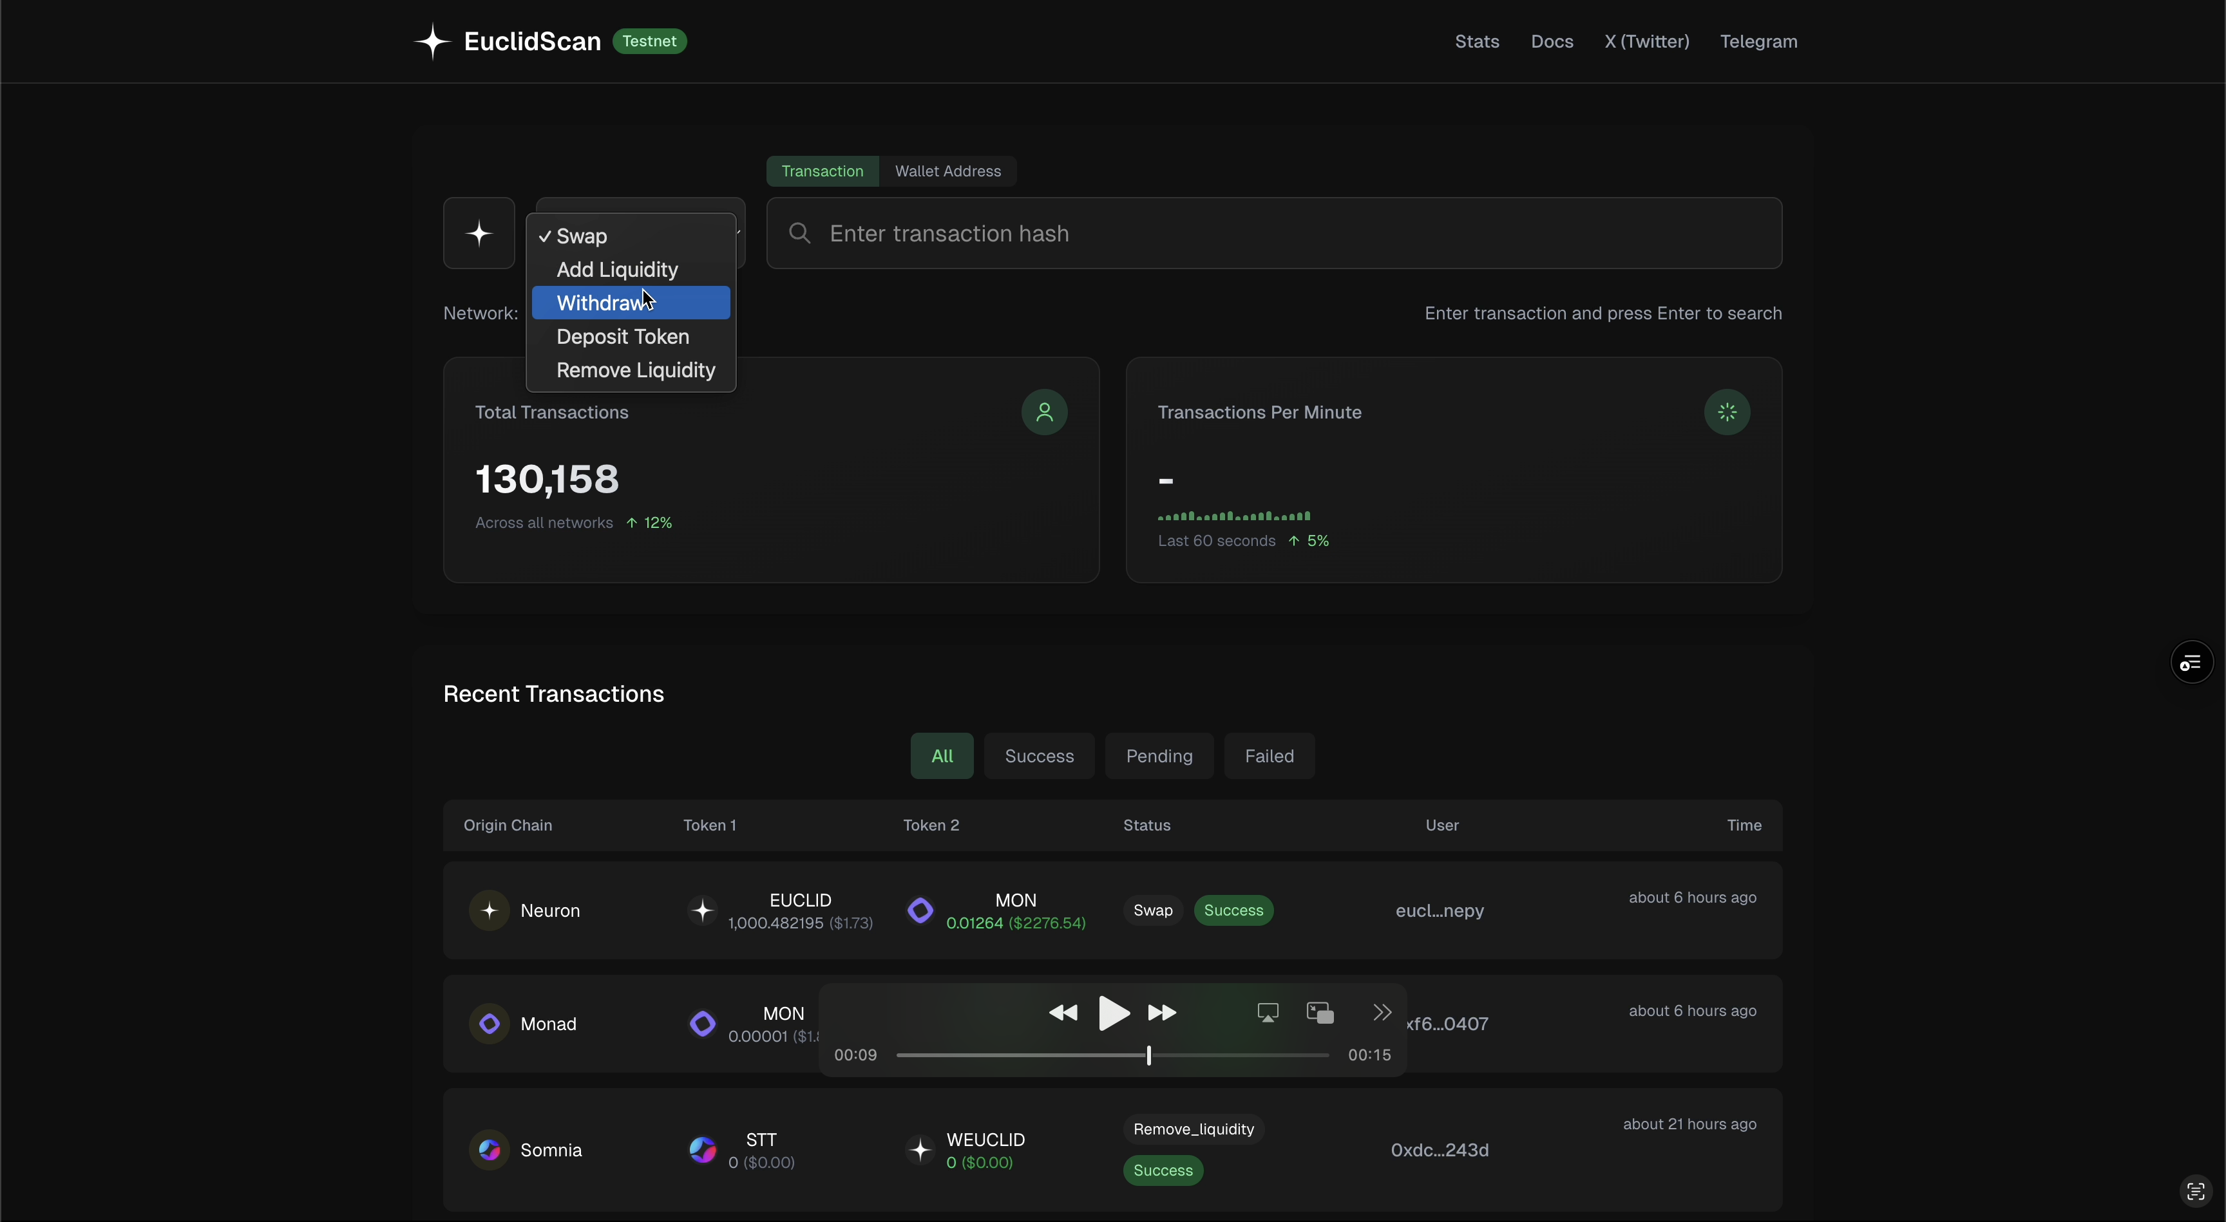Click the EuclidScan brand name
The height and width of the screenshot is (1222, 2226).
(532, 41)
